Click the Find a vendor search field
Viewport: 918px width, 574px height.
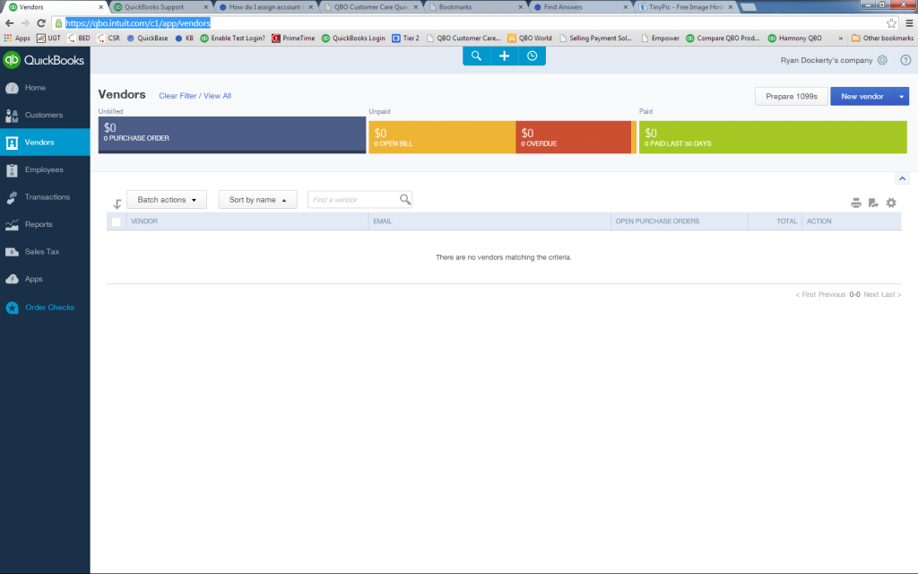353,200
